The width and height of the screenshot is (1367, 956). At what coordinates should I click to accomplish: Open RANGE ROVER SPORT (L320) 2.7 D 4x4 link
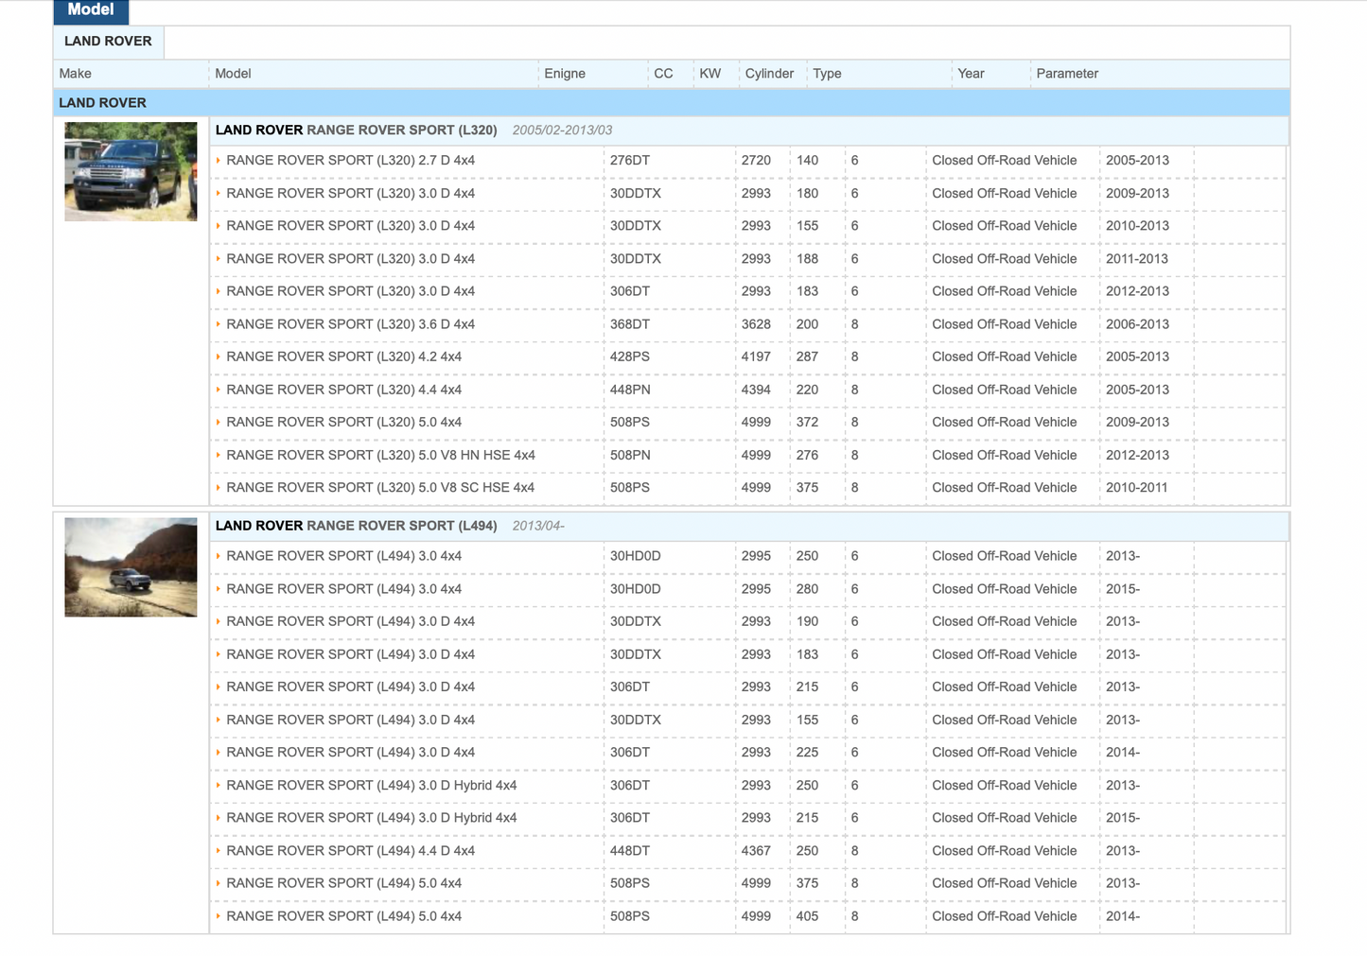coord(350,161)
